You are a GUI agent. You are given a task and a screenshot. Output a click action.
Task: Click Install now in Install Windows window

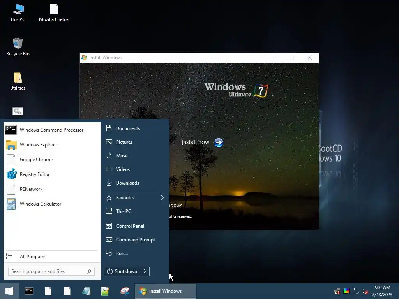pyautogui.click(x=195, y=142)
